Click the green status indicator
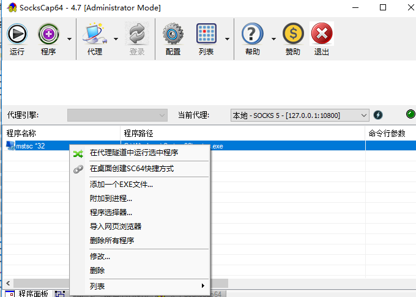Image resolution: width=416 pixels, height=297 pixels. click(410, 114)
